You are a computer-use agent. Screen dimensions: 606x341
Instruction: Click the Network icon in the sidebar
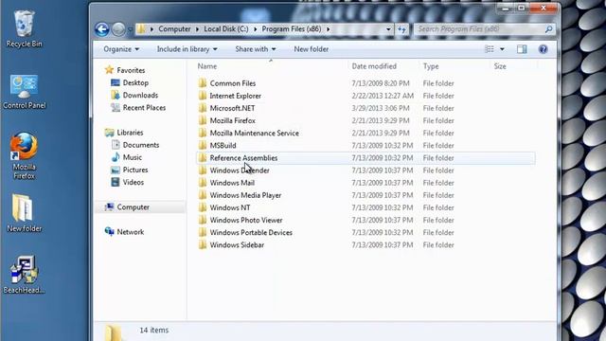[x=110, y=231]
